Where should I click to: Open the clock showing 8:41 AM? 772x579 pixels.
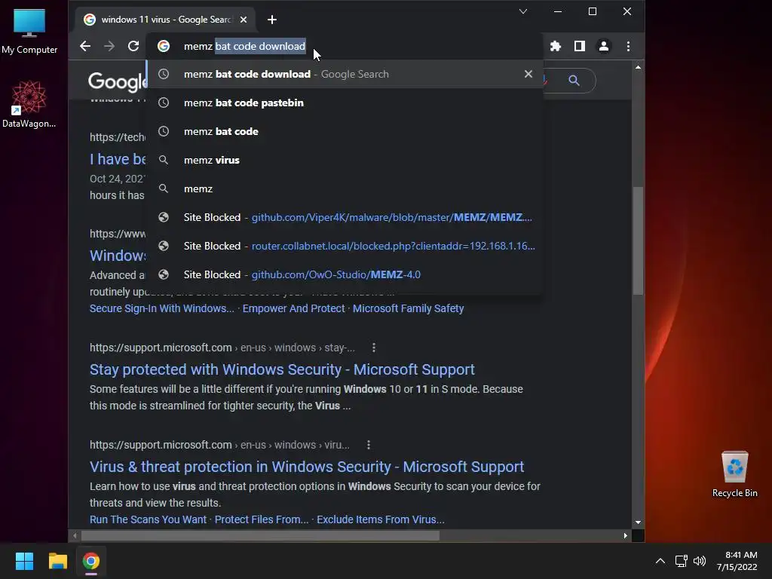pyautogui.click(x=737, y=561)
